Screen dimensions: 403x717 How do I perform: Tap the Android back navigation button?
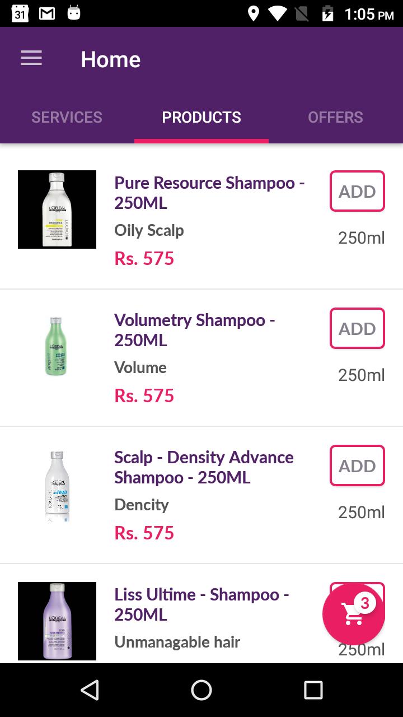[90, 690]
